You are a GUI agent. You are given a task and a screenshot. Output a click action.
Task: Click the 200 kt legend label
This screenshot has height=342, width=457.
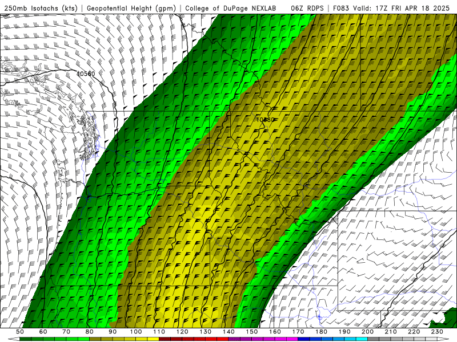pos(367,332)
